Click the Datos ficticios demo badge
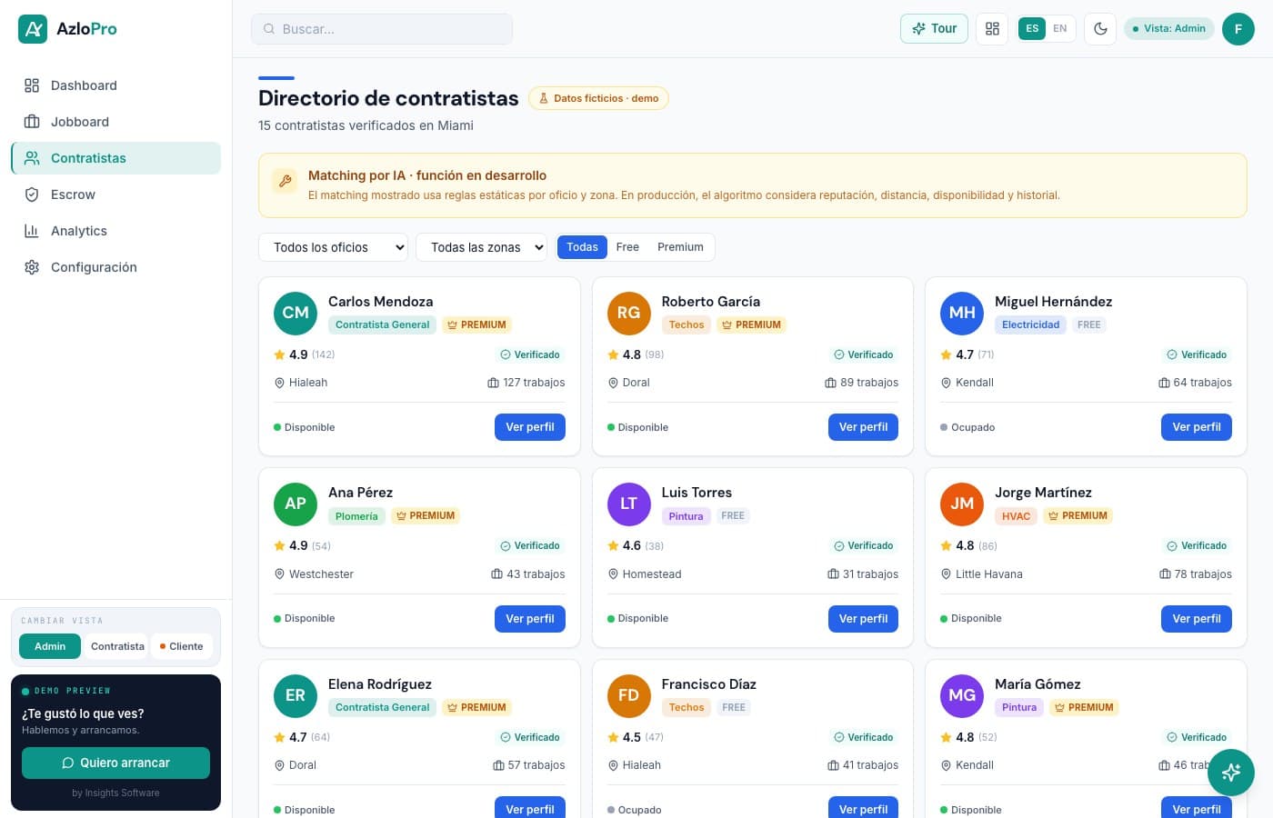 598,98
